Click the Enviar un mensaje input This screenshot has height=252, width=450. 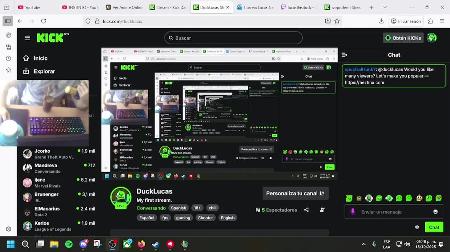(x=394, y=212)
